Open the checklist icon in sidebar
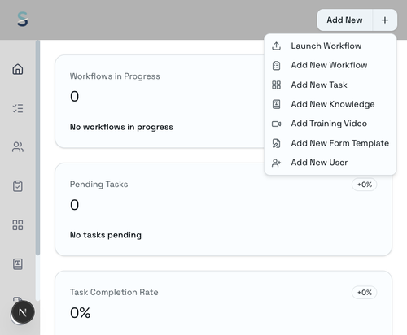Screen dimensions: 407x335 click(18, 108)
